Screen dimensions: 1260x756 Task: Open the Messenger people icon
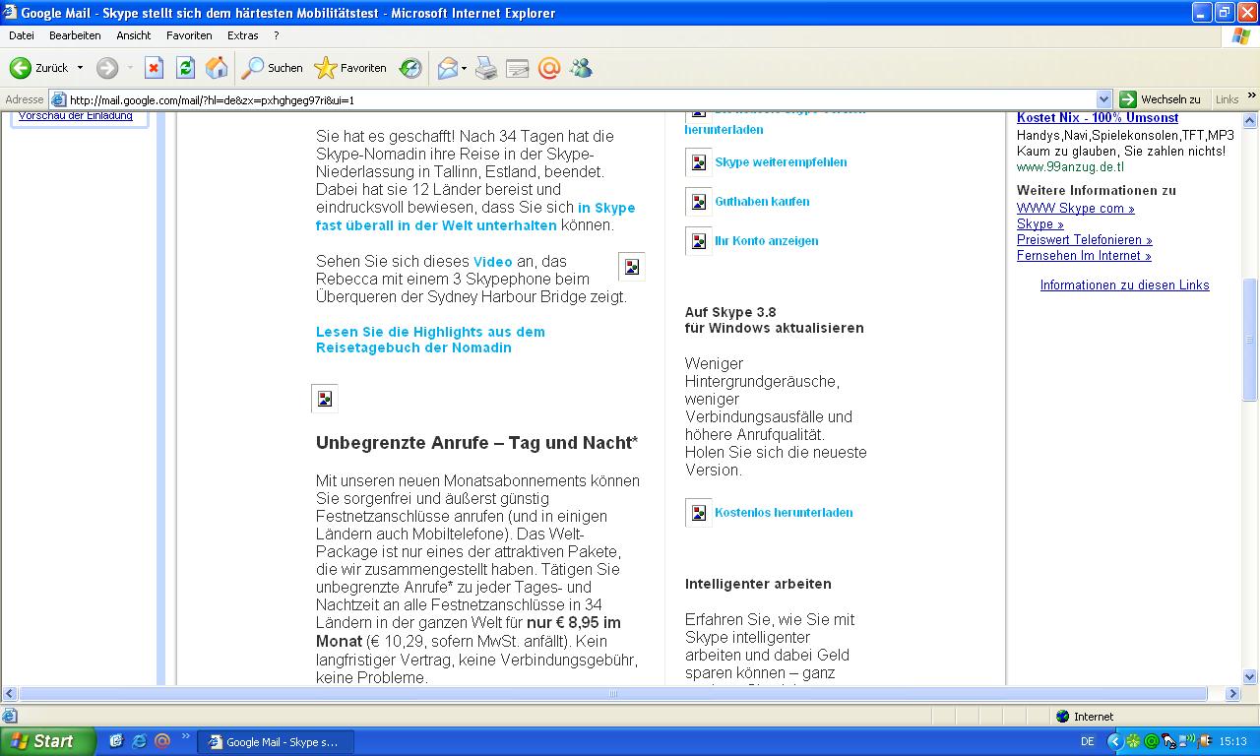581,68
